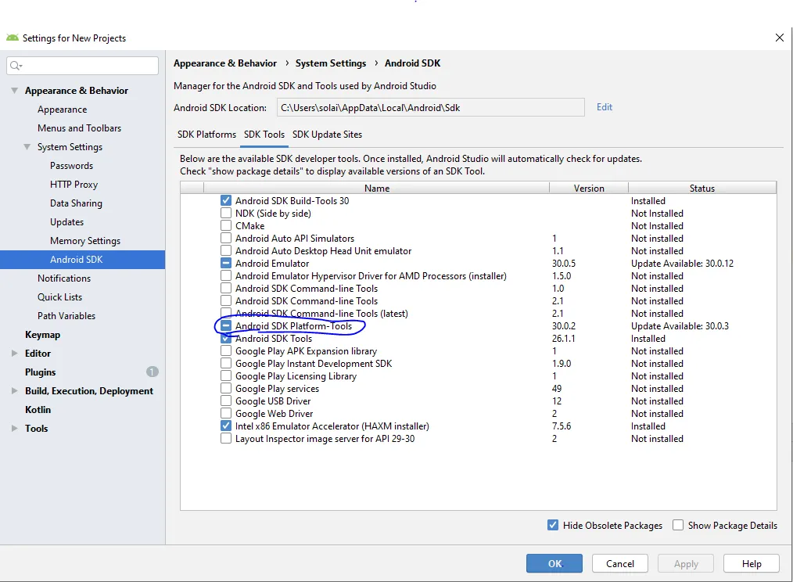Select Path Variables item

[66, 316]
